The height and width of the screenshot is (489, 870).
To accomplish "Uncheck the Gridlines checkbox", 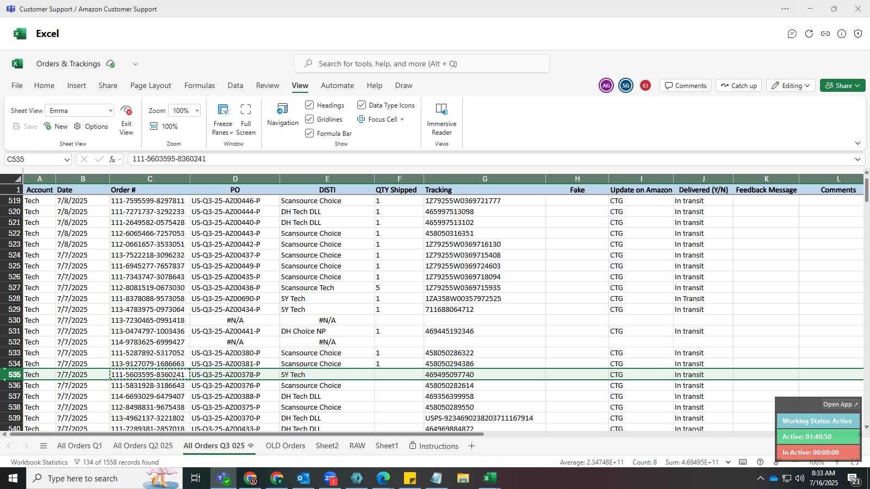I will [x=309, y=119].
